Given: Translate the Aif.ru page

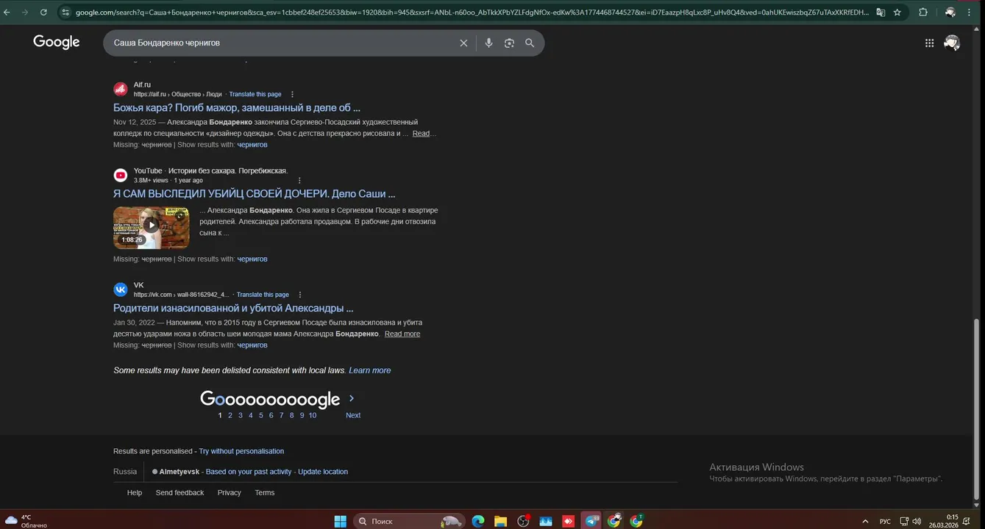Looking at the screenshot, I should tap(255, 95).
